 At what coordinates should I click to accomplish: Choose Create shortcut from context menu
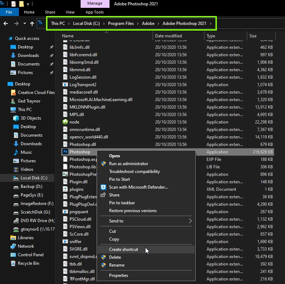[146, 249]
